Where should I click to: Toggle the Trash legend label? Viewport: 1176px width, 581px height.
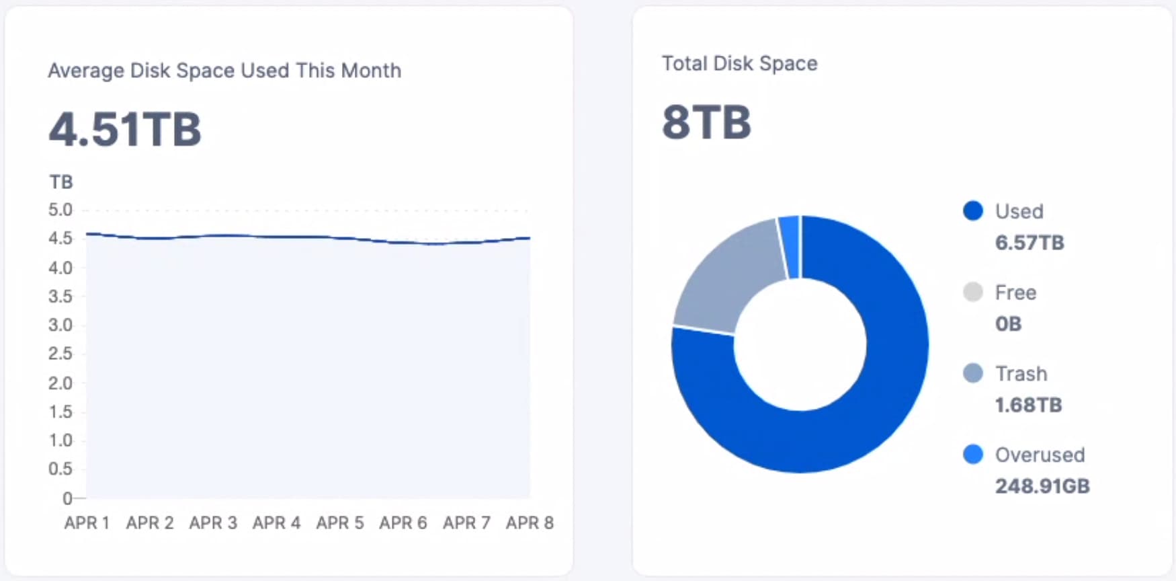(1021, 373)
